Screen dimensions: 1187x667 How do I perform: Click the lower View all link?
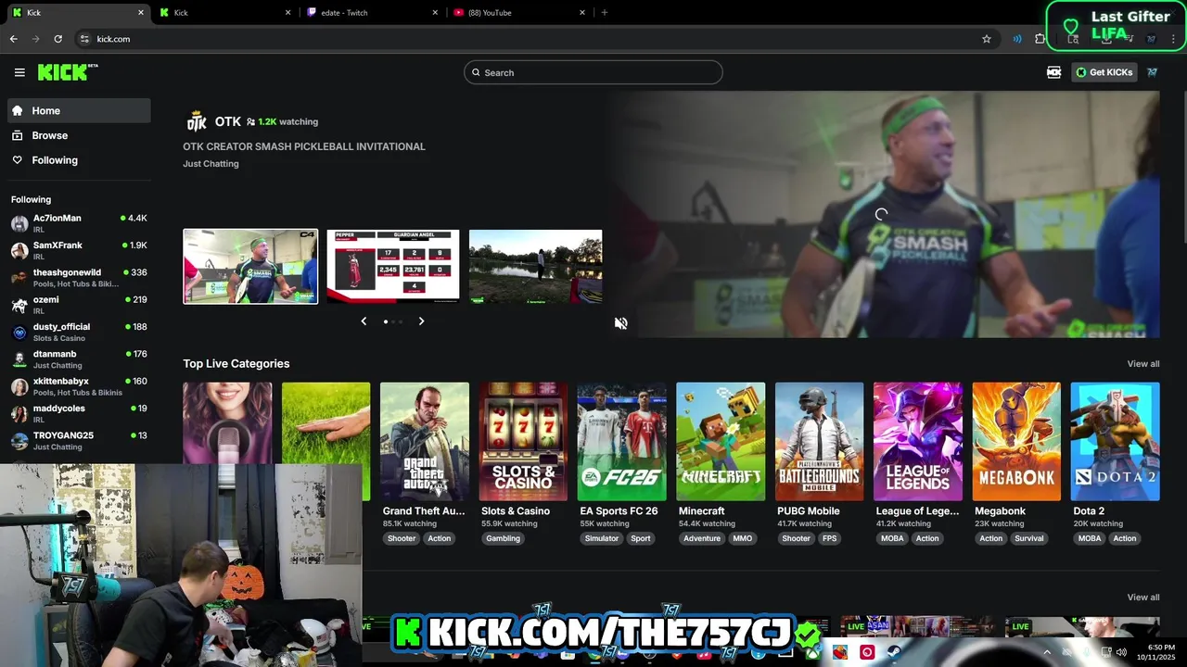click(1142, 598)
